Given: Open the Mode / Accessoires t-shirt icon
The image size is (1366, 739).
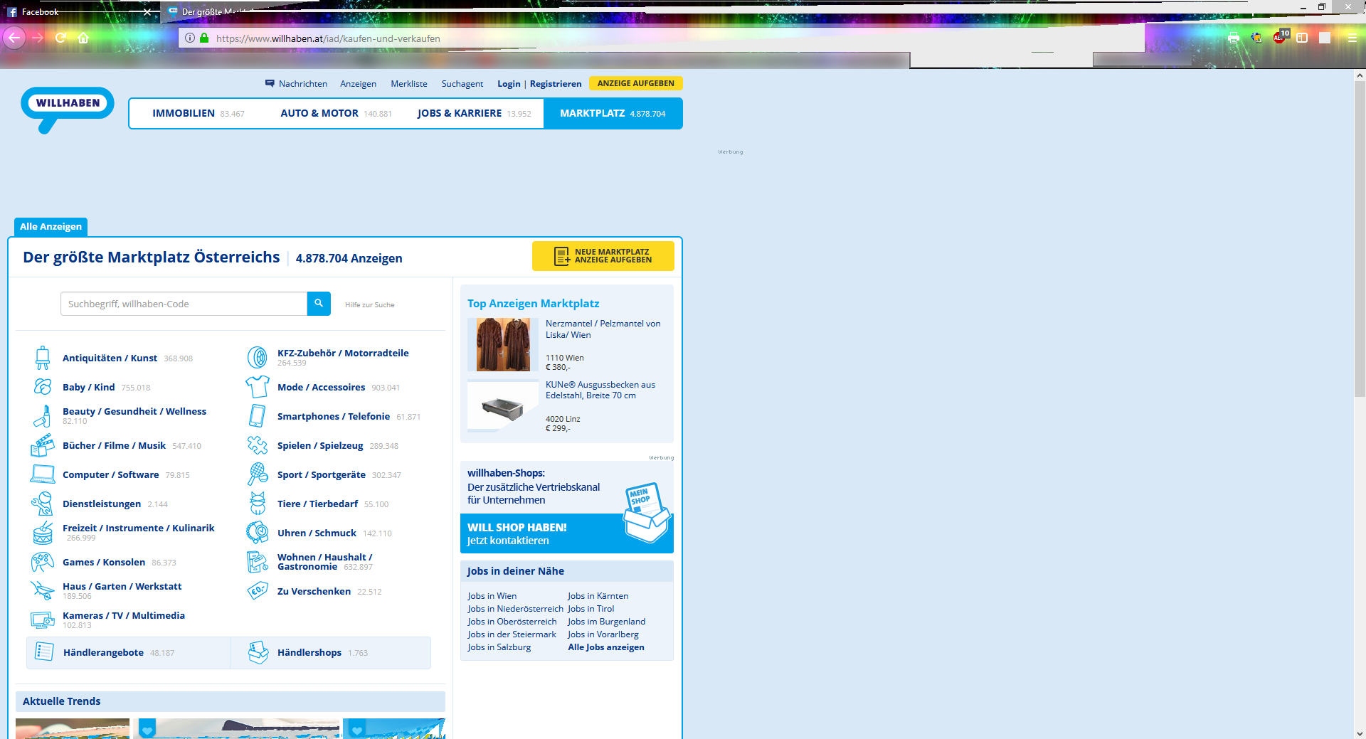Looking at the screenshot, I should tap(258, 387).
